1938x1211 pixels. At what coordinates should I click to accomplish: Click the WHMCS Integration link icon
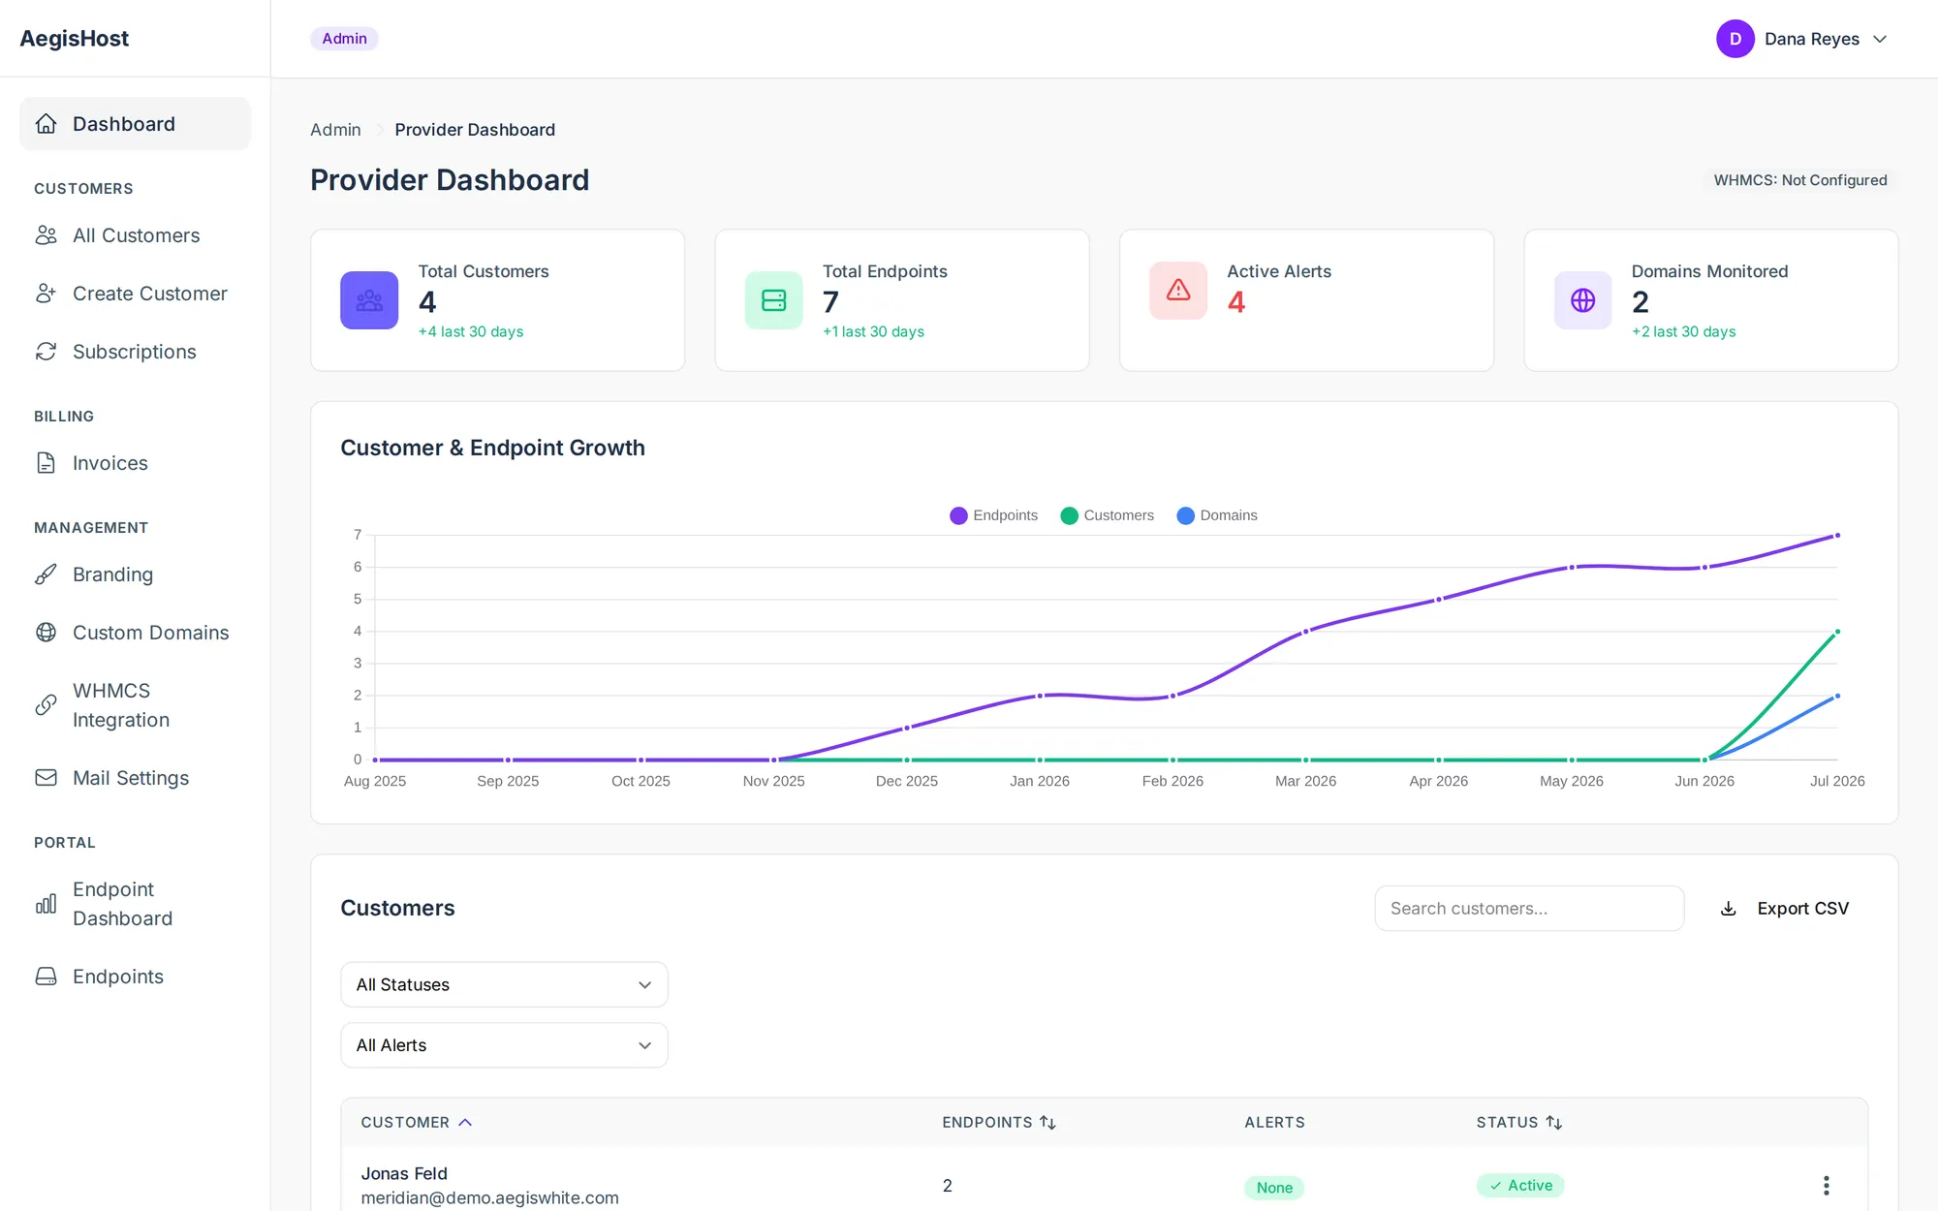46,705
